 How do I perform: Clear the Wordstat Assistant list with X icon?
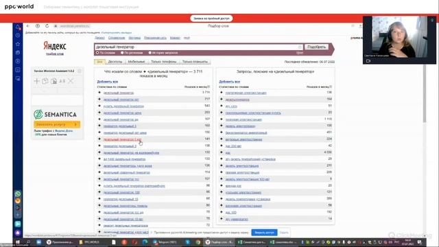coord(71,81)
